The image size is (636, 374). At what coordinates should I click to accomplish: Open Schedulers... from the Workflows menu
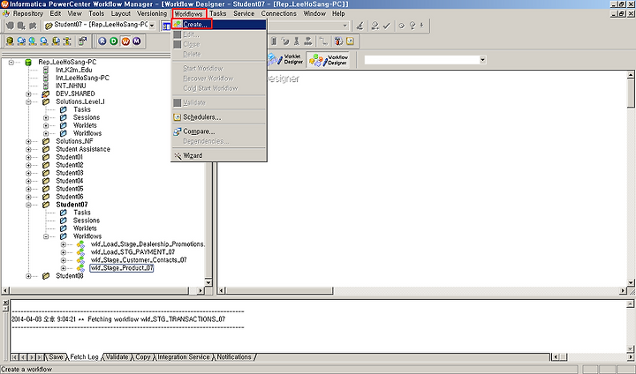coord(219,117)
